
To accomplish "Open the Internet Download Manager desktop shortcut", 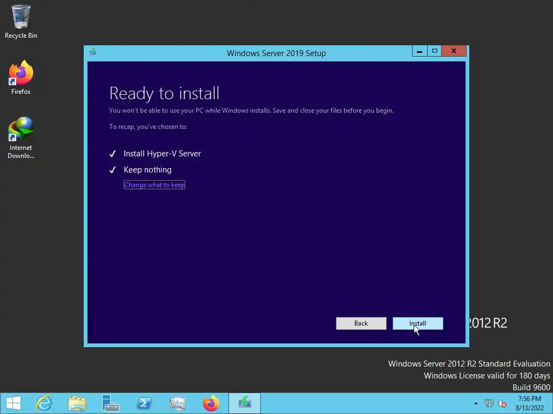I will pos(21,137).
